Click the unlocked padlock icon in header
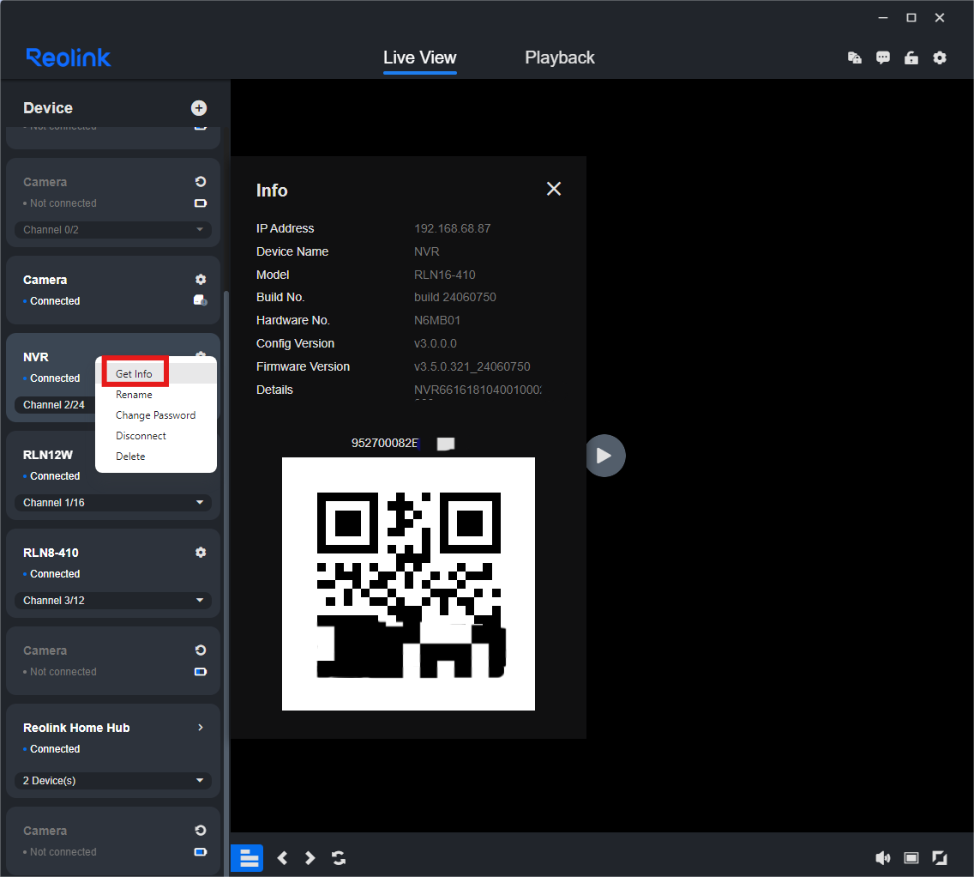Image resolution: width=974 pixels, height=877 pixels. [x=911, y=57]
